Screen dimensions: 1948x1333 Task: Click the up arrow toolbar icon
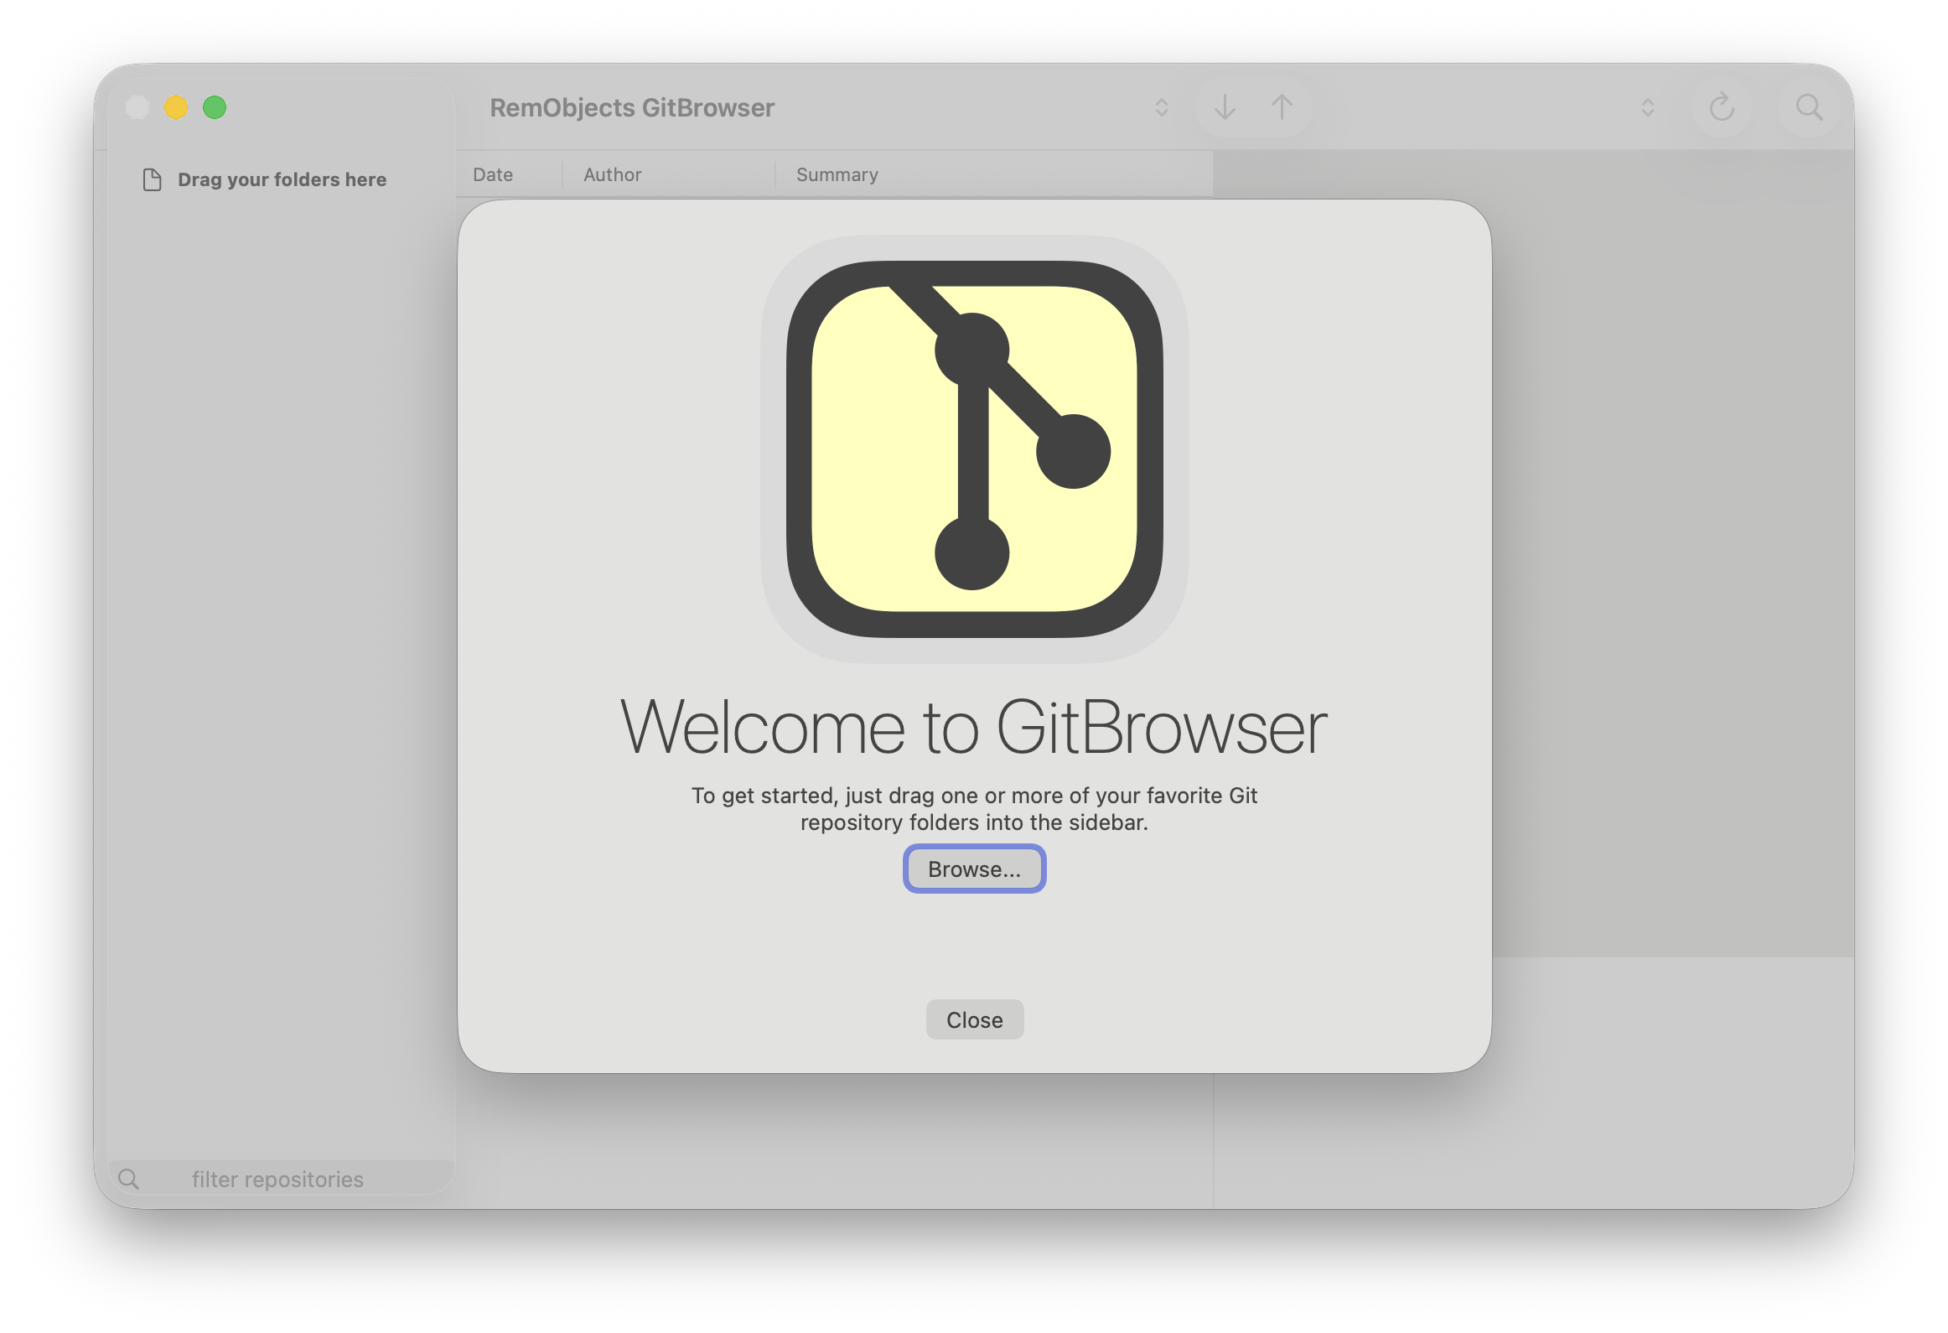[1281, 107]
